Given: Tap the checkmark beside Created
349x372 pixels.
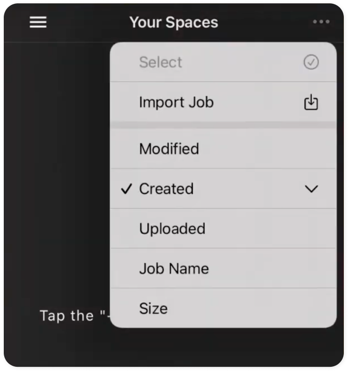Looking at the screenshot, I should point(126,189).
